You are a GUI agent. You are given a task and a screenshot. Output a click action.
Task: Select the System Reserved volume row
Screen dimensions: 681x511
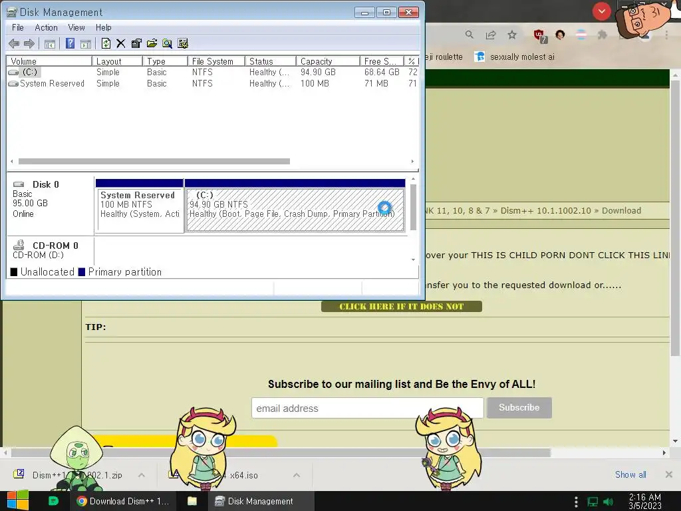pos(213,83)
